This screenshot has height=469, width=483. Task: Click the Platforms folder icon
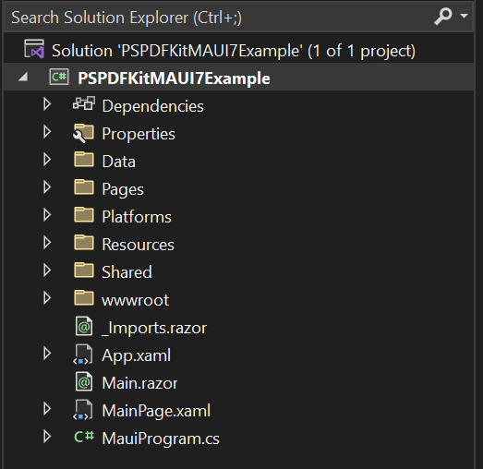84,214
